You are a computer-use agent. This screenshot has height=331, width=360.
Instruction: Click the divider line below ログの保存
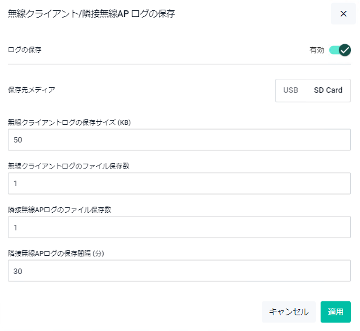(x=179, y=64)
